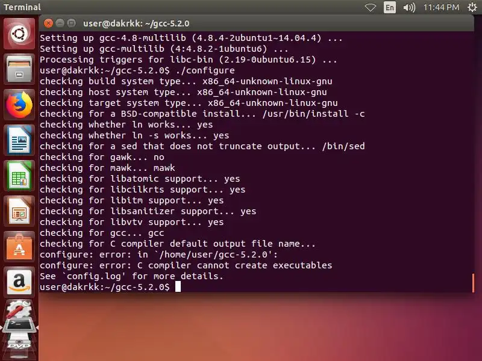Open the session power gear menu
Screen dimensions: 482x361
pos(472,7)
